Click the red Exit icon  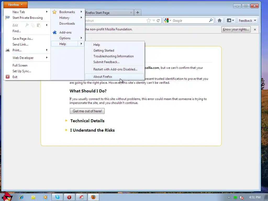(8, 77)
